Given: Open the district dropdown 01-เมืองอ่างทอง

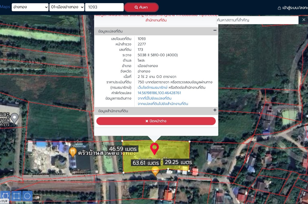Looking at the screenshot, I should [x=67, y=7].
